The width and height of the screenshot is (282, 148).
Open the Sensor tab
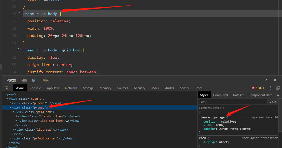[185, 88]
